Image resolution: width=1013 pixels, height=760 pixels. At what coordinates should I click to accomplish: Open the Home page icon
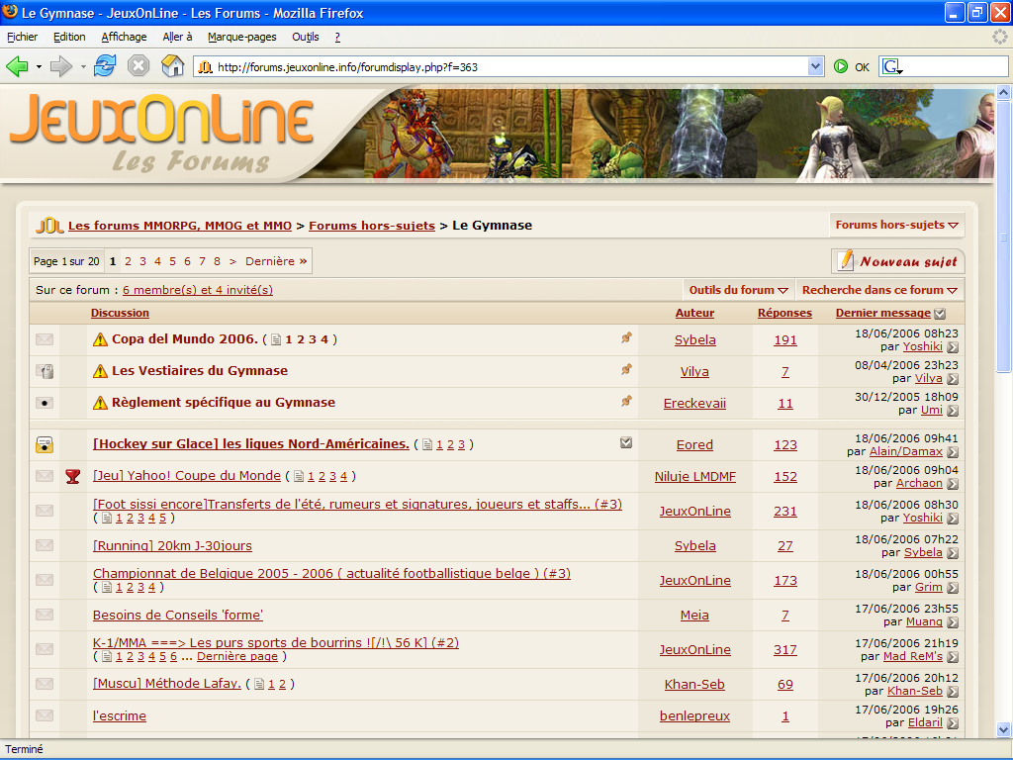(x=172, y=66)
